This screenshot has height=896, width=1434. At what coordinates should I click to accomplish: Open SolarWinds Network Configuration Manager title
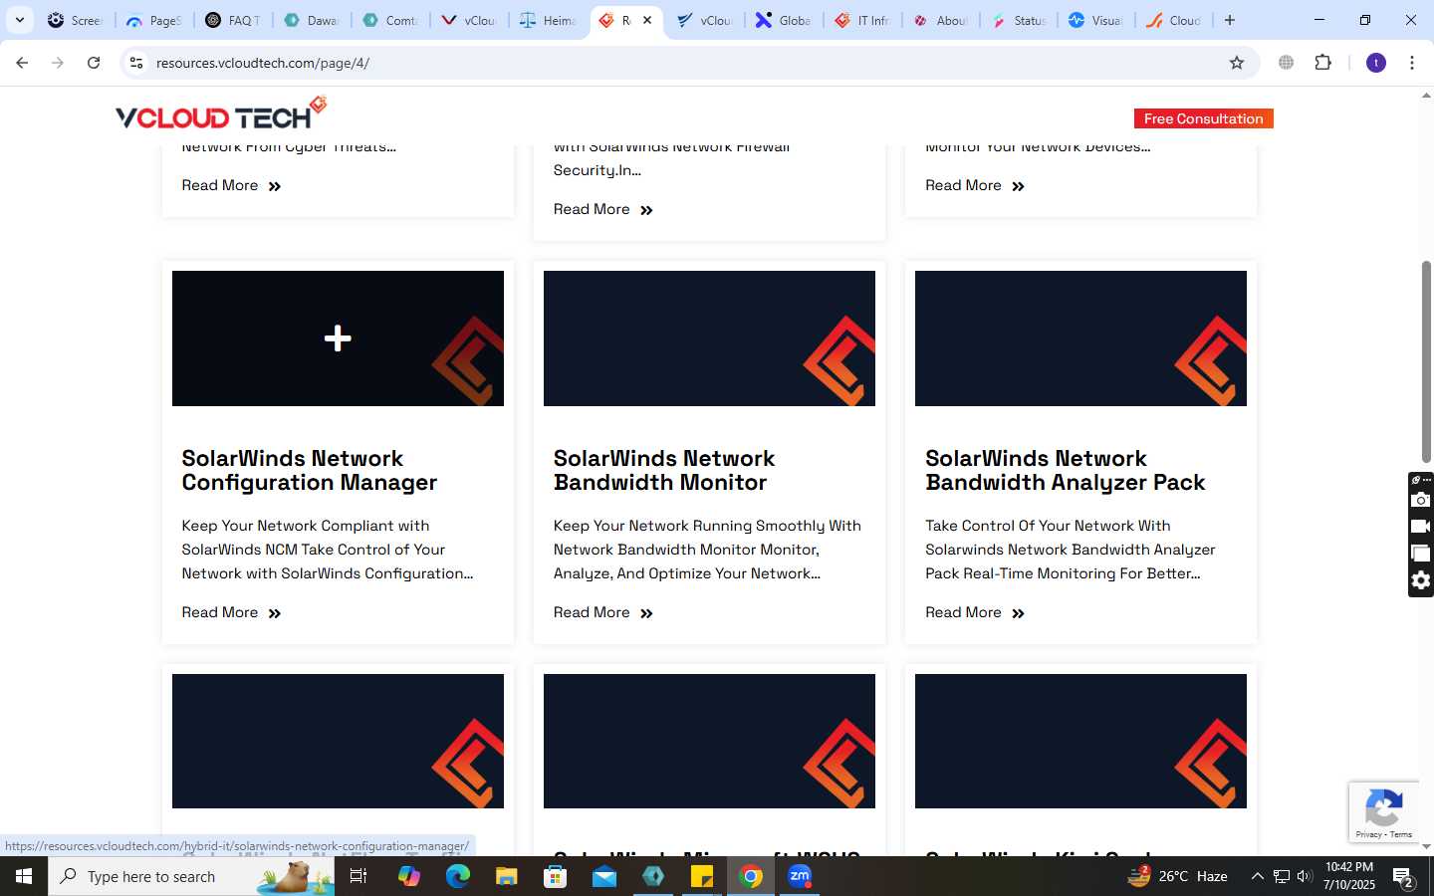[x=309, y=470]
